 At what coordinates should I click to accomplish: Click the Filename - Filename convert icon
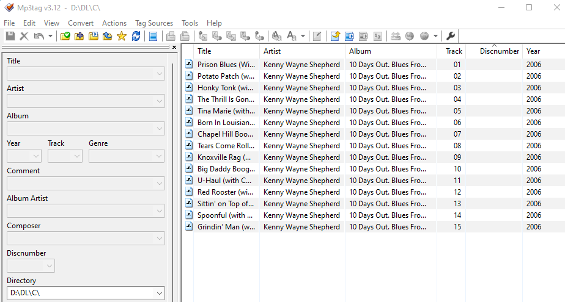tap(231, 36)
